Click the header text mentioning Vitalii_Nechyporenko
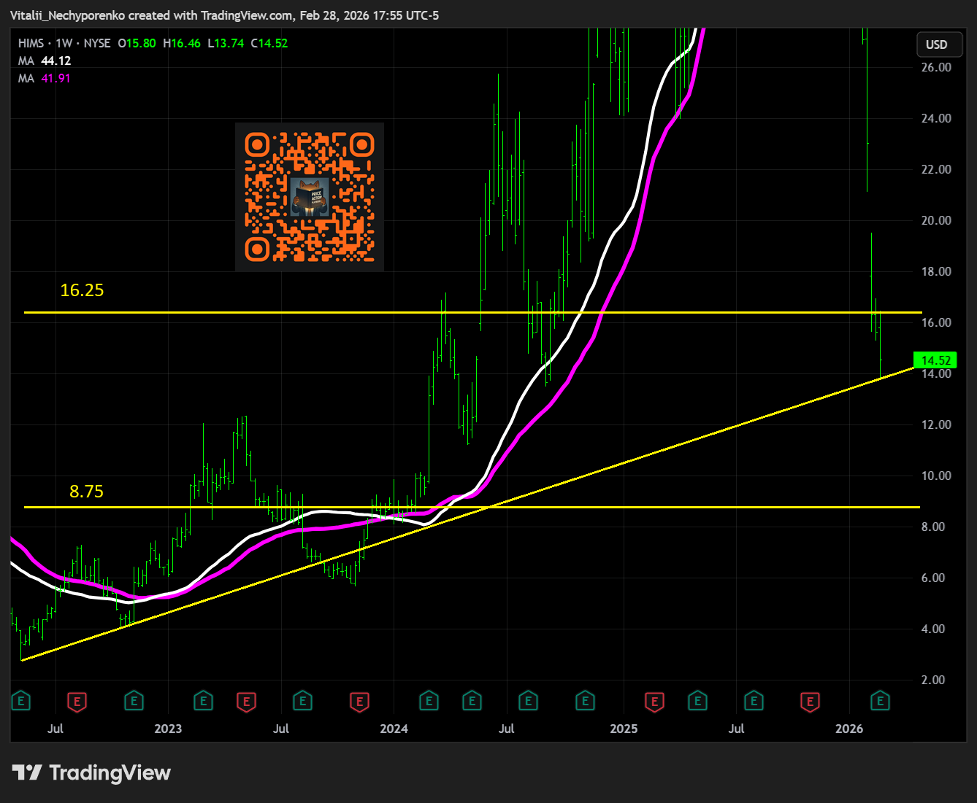 [x=225, y=15]
